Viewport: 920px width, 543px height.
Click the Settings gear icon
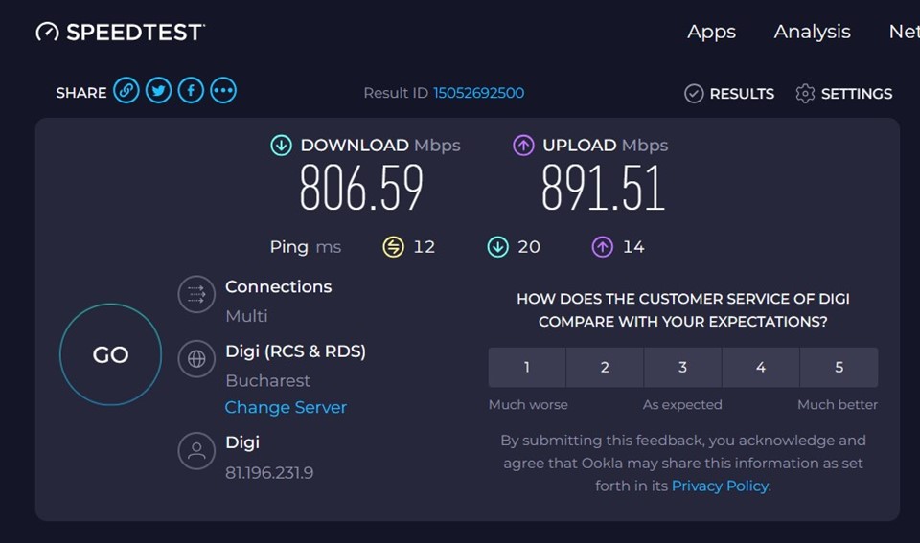[x=805, y=94]
